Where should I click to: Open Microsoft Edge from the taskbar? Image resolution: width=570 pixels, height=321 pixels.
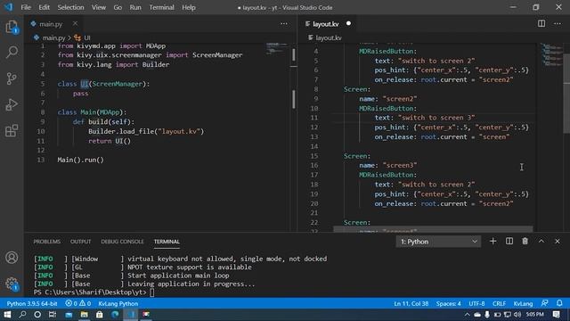pyautogui.click(x=115, y=315)
